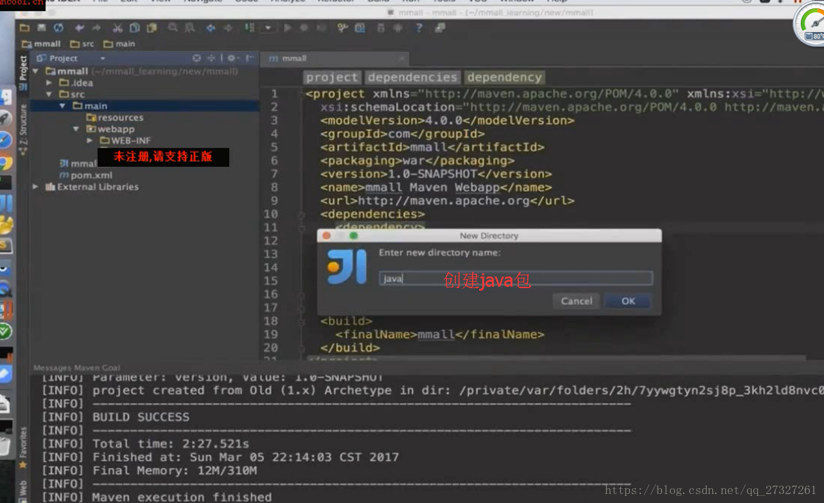
Task: Close the mmall editor tab
Action: tap(402, 58)
